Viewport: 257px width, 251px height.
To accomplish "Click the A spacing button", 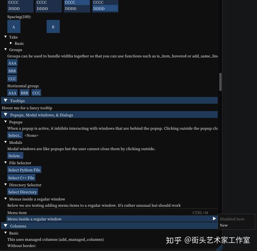I will pos(14,27).
